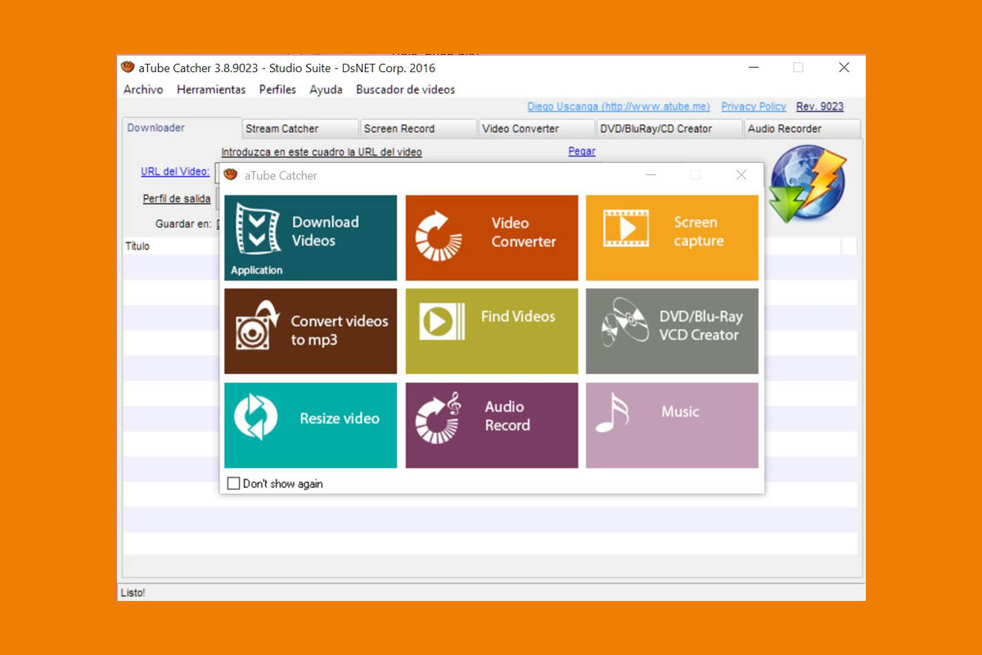Switch to the Stream Catcher tab
Viewport: 982px width, 655px height.
click(x=282, y=129)
